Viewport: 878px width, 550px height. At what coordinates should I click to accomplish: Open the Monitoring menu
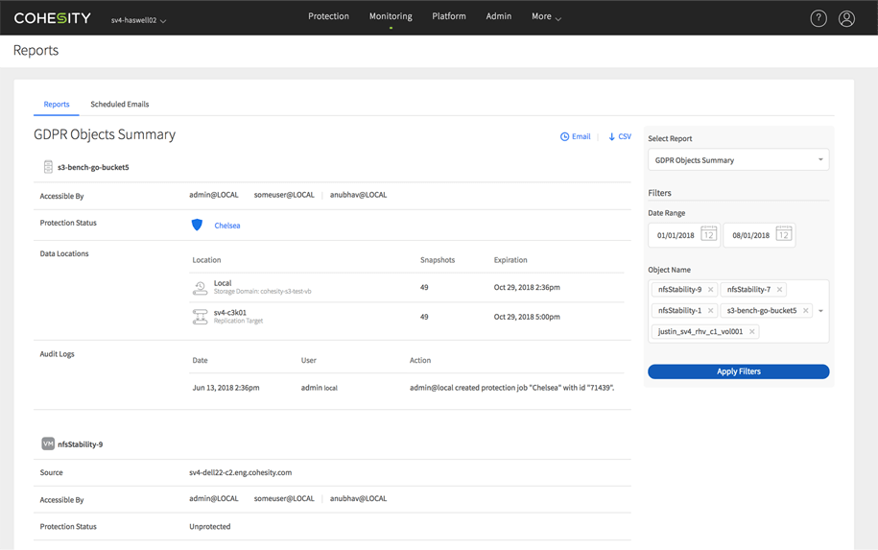click(x=391, y=16)
